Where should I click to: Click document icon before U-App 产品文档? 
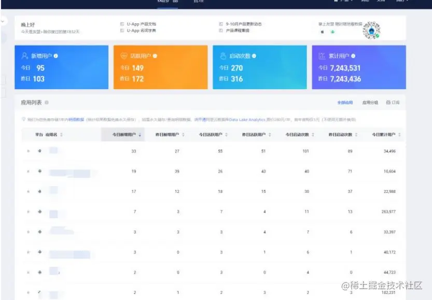coord(122,24)
